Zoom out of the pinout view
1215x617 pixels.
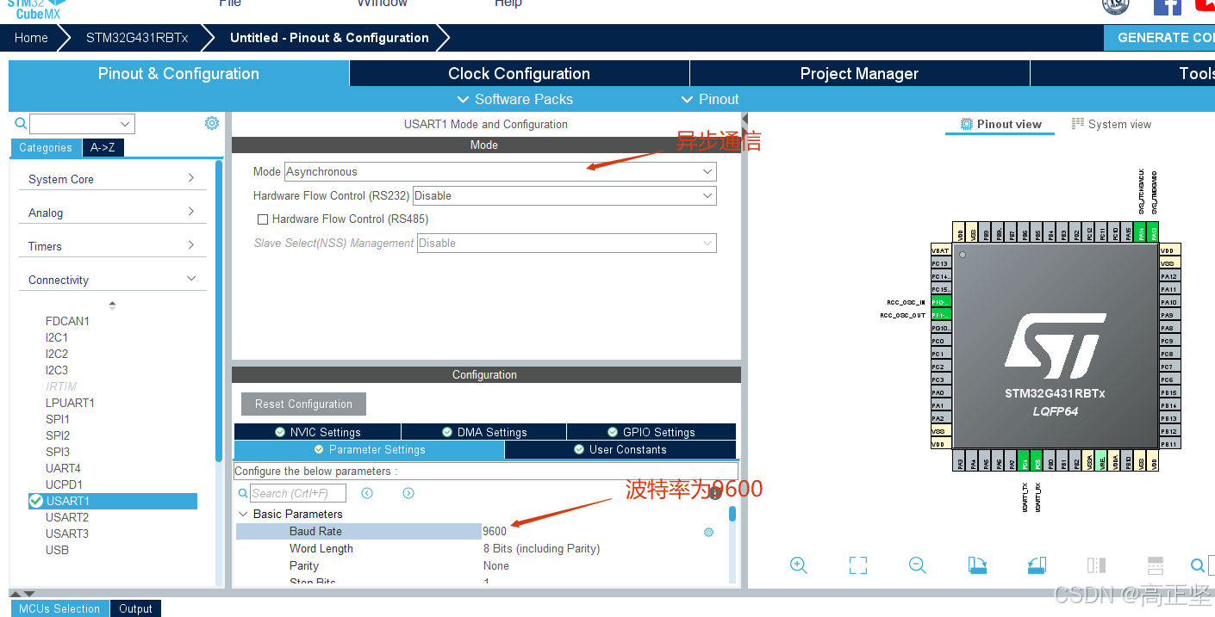click(x=918, y=565)
